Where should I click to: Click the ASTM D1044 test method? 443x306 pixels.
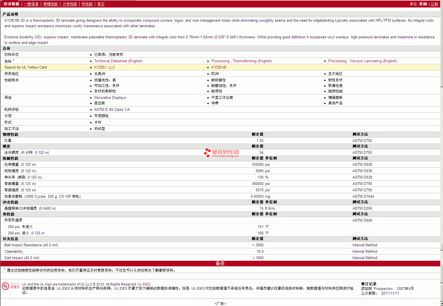pos(363,197)
